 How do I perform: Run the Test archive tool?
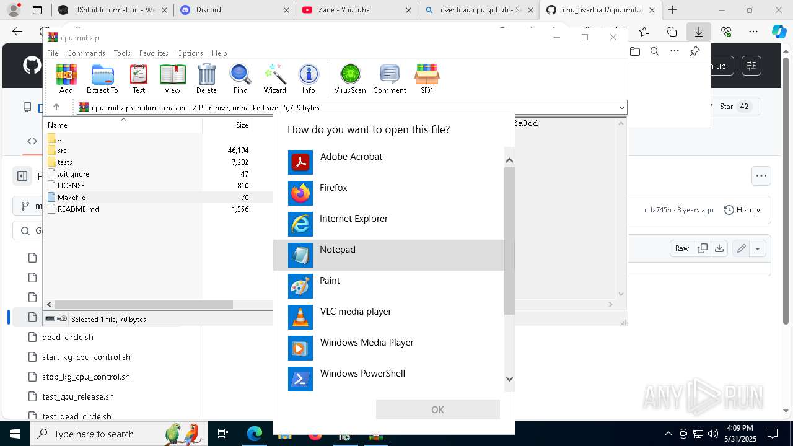coord(139,79)
